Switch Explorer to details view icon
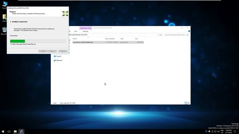The image size is (239, 134). [186, 103]
